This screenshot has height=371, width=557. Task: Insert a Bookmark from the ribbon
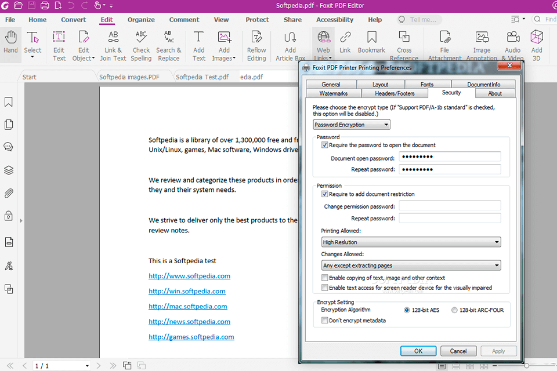(x=371, y=42)
